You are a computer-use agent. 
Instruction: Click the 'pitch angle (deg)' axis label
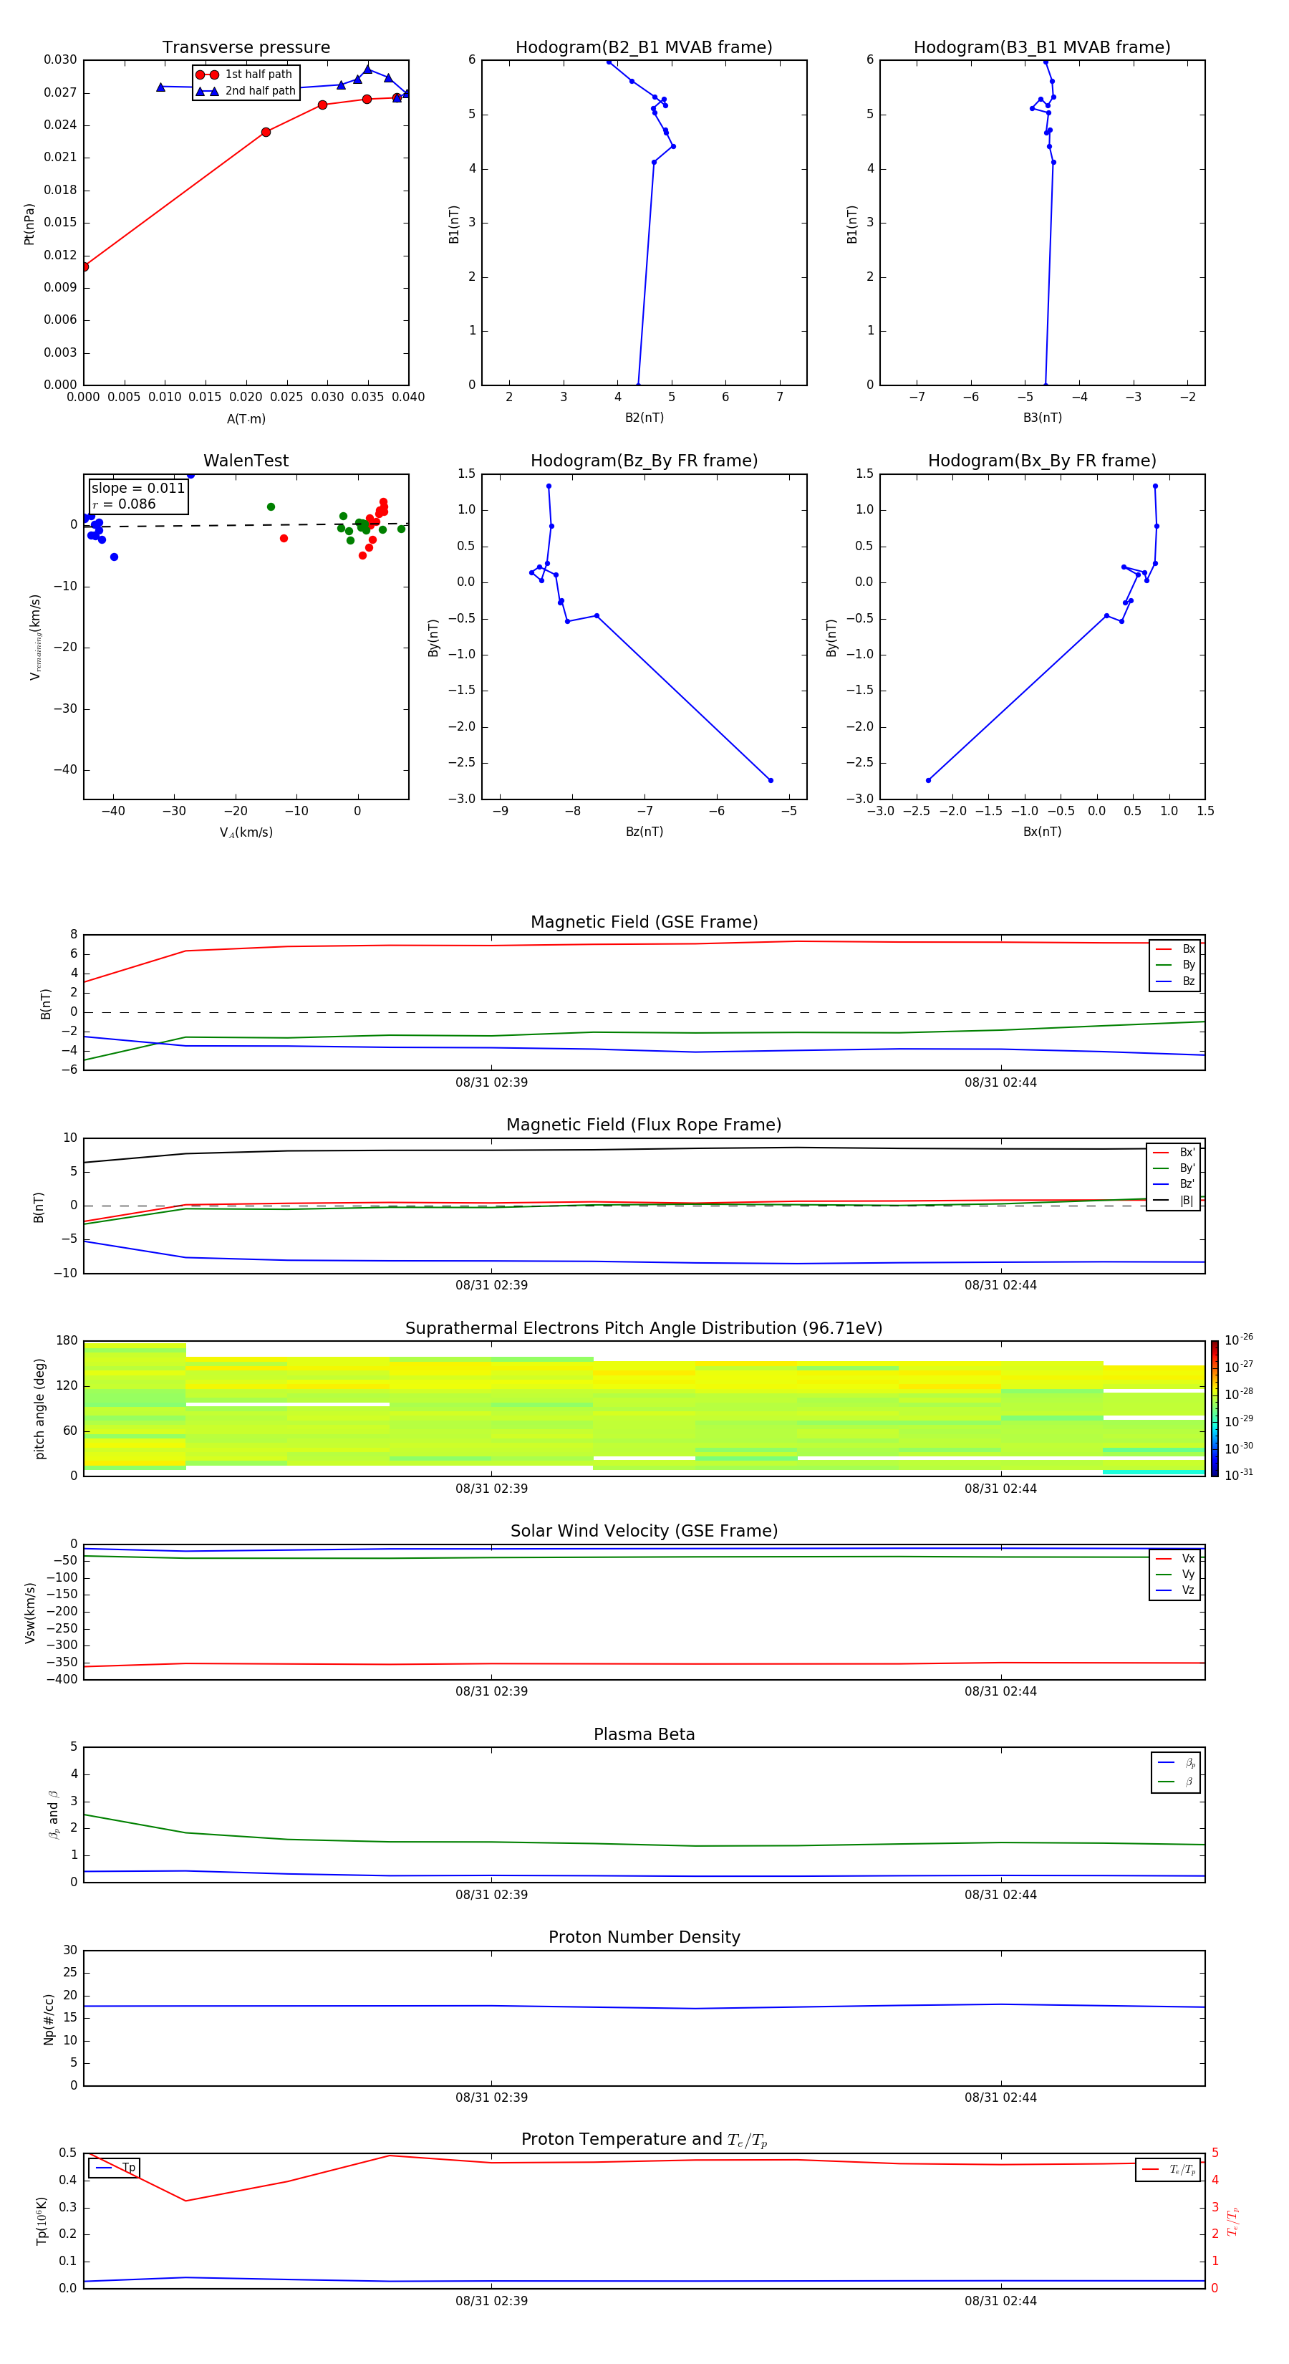point(39,1408)
